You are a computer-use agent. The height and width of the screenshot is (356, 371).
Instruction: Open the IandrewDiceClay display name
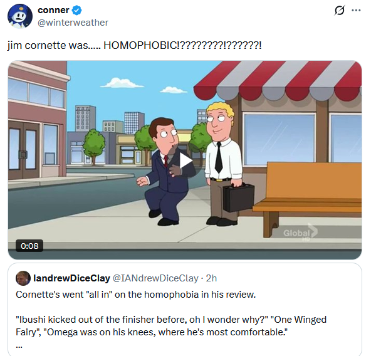pos(72,278)
